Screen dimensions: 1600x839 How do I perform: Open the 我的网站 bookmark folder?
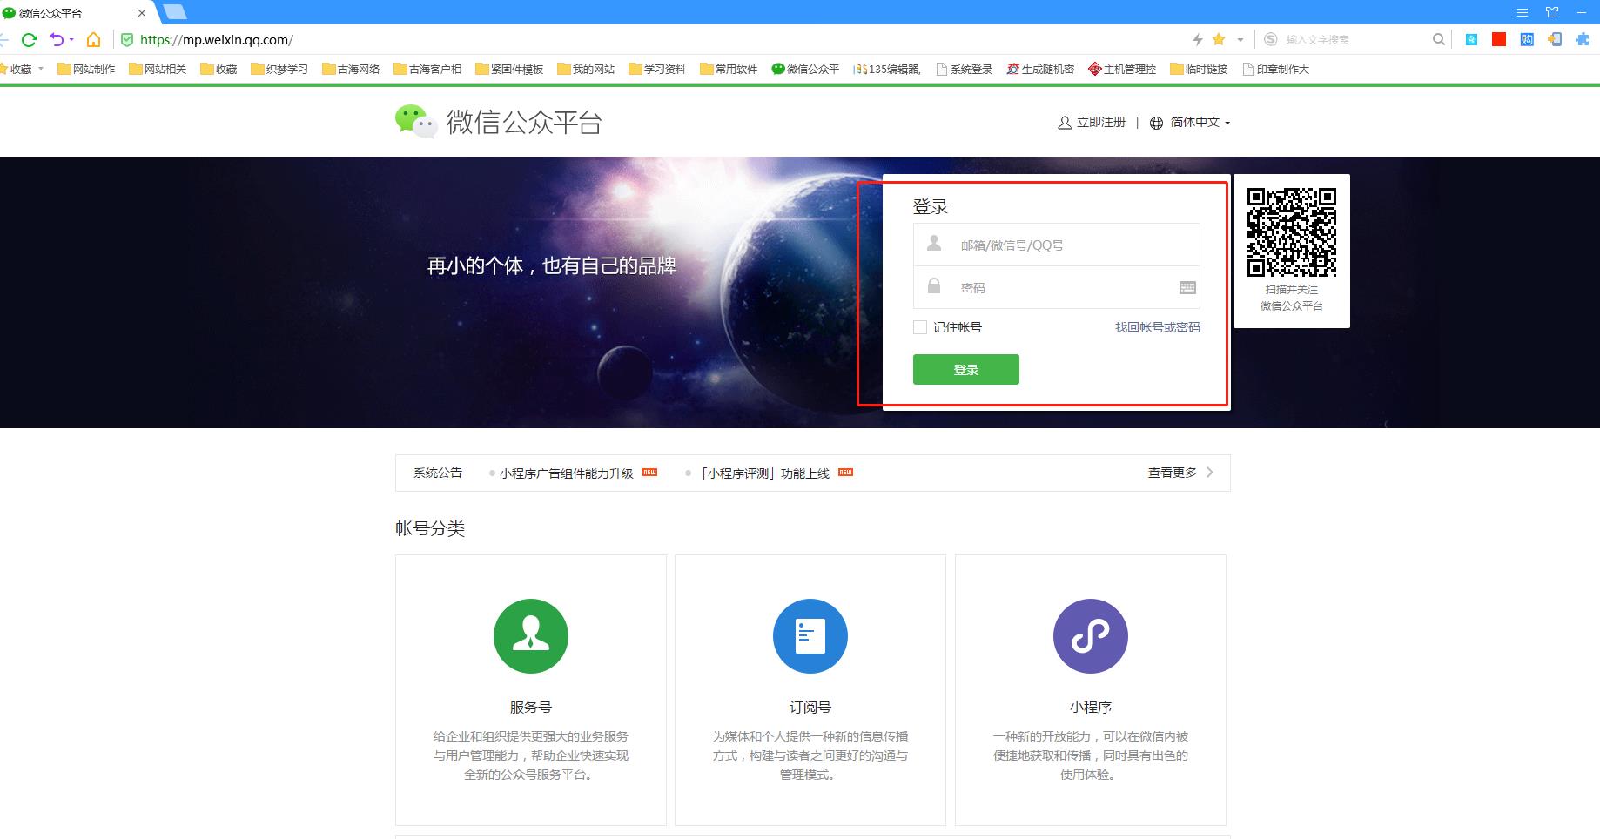(586, 69)
